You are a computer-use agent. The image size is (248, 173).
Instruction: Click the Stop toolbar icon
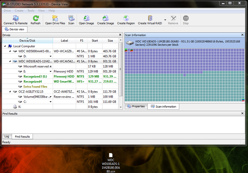(186, 18)
